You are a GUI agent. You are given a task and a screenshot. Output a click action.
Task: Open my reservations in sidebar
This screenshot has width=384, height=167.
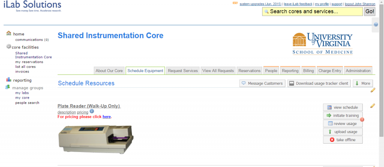point(29,62)
